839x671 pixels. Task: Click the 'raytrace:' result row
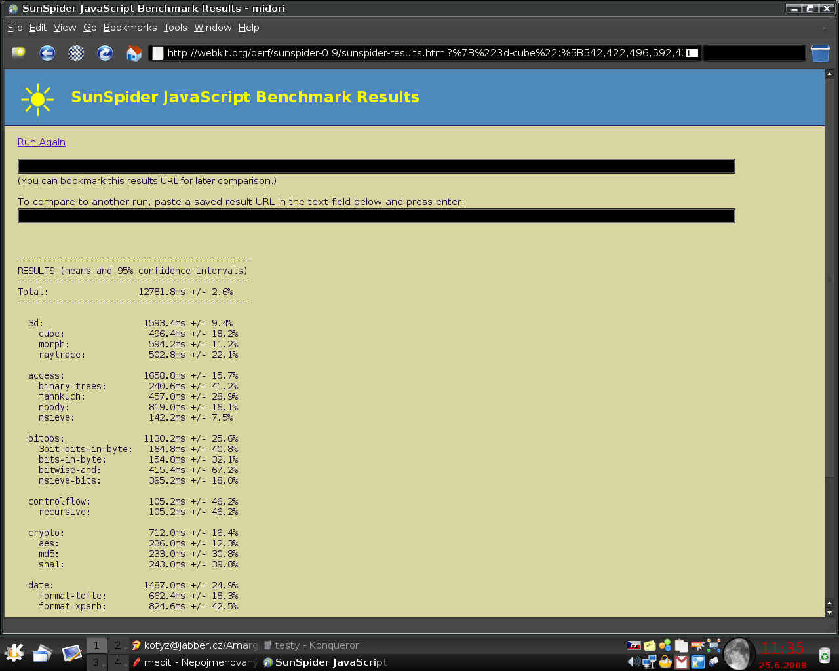point(138,355)
